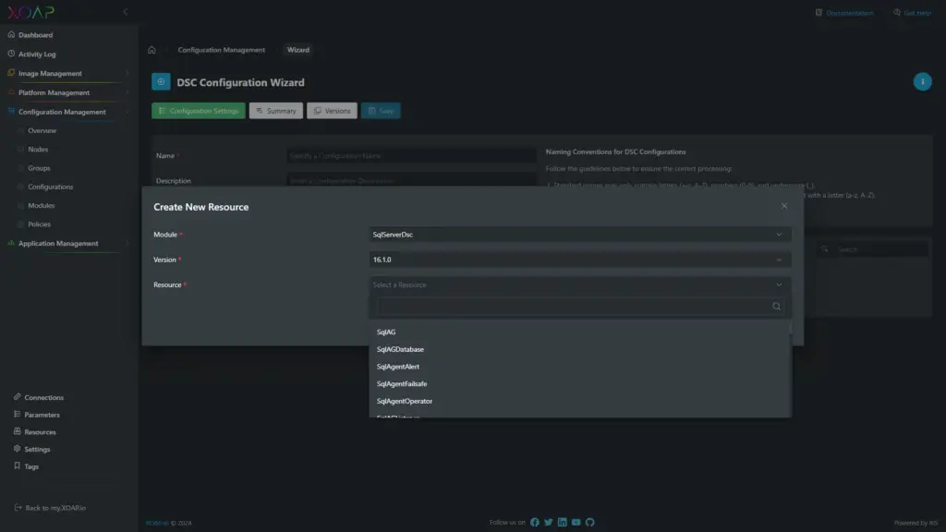This screenshot has height=532, width=946.
Task: Switch to Configuration Settings tab
Action: click(x=199, y=111)
